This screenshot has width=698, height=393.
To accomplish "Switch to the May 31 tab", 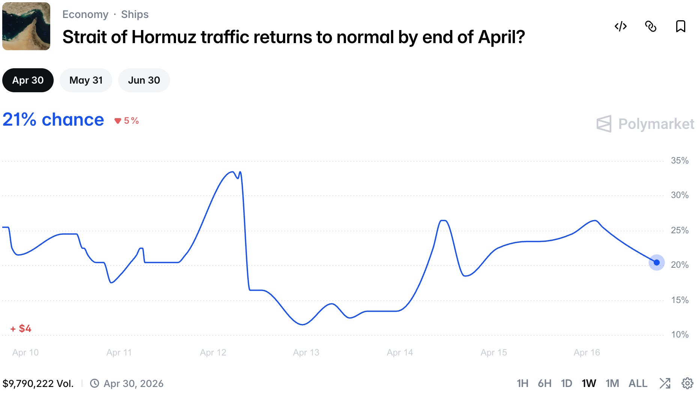I will [86, 80].
